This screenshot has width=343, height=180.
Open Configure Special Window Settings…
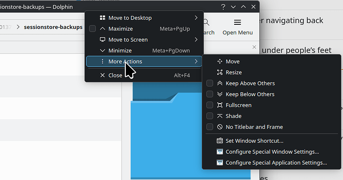click(271, 152)
